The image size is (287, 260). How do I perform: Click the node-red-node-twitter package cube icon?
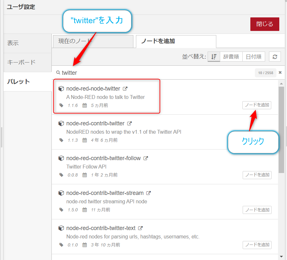[61, 89]
